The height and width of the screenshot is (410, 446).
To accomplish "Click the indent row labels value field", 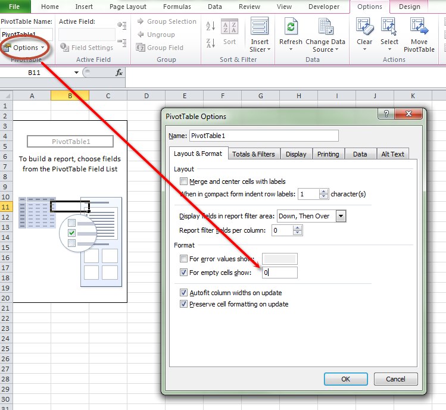I will tap(308, 194).
